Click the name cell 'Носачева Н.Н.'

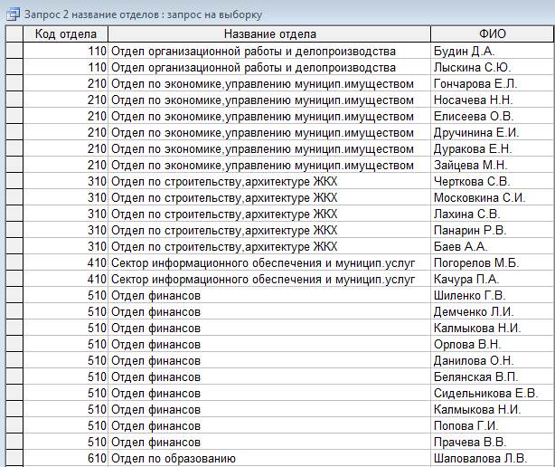coord(493,100)
